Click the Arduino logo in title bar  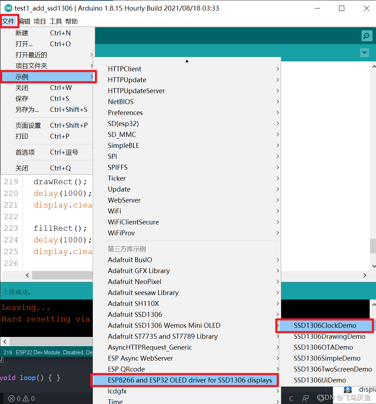click(8, 8)
